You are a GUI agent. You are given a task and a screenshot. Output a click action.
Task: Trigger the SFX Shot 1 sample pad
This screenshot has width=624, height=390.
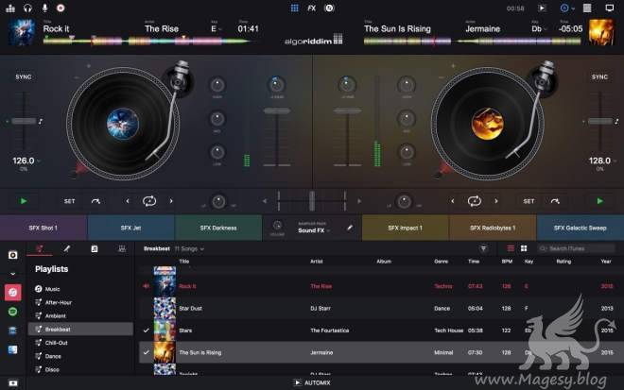point(43,228)
